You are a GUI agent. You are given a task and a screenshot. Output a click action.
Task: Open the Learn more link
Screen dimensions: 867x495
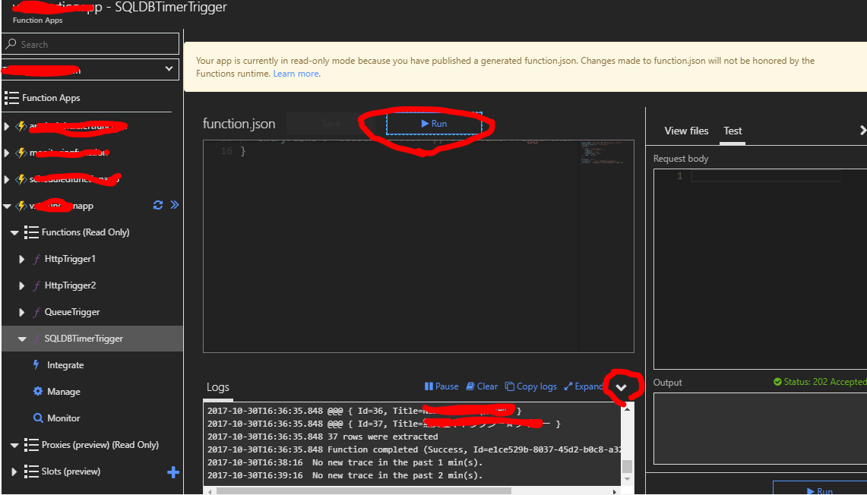tap(296, 74)
